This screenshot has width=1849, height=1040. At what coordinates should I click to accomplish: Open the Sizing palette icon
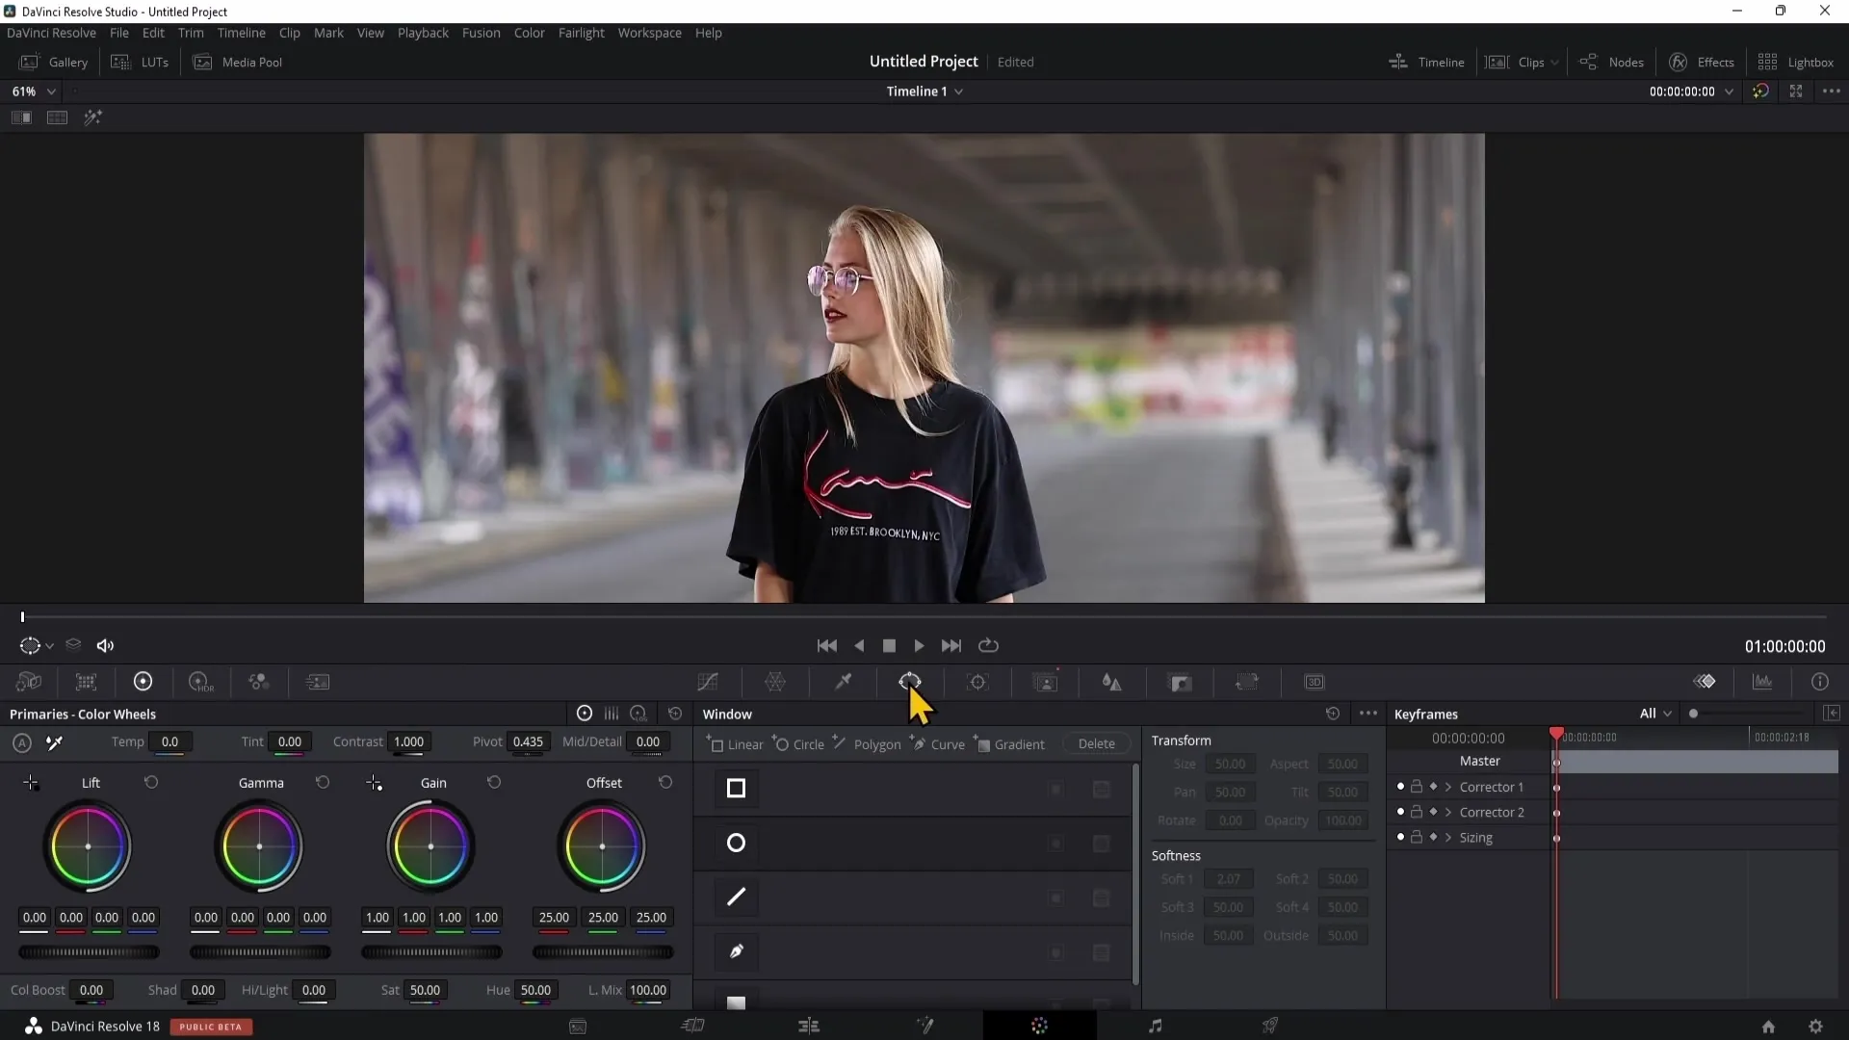(x=1247, y=682)
